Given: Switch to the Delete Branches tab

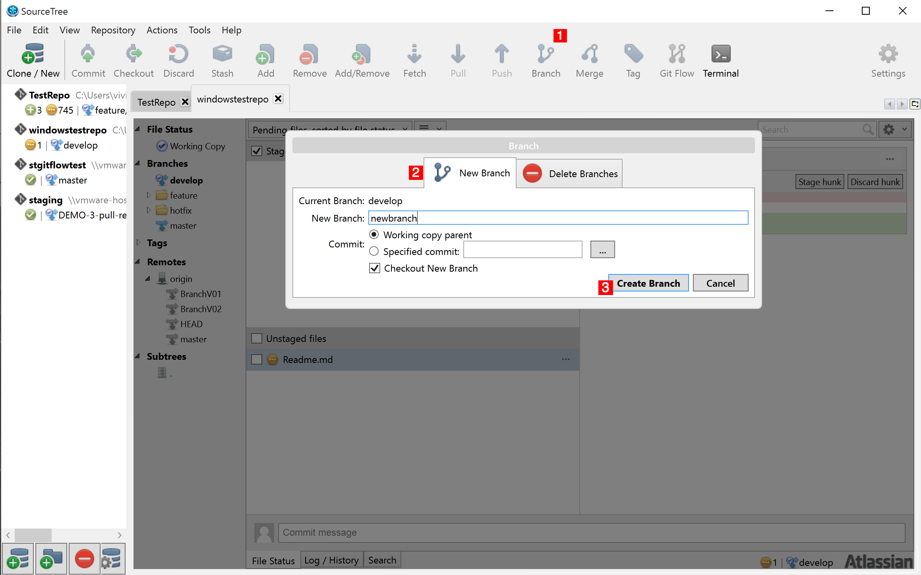Looking at the screenshot, I should coord(569,174).
